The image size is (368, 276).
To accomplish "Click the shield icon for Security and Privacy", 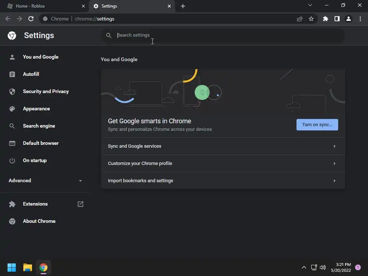I will click(12, 92).
